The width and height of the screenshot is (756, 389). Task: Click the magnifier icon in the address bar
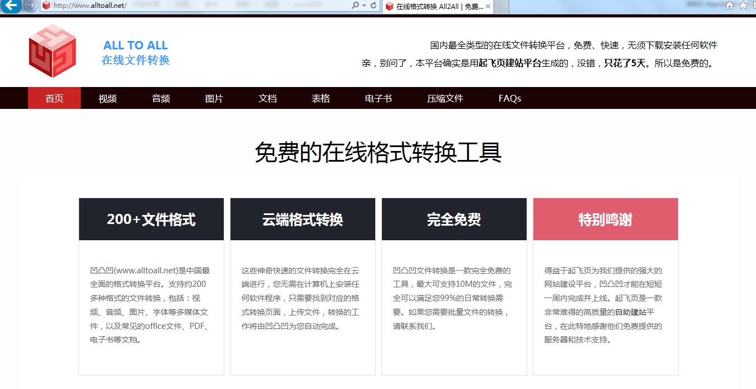pos(356,4)
